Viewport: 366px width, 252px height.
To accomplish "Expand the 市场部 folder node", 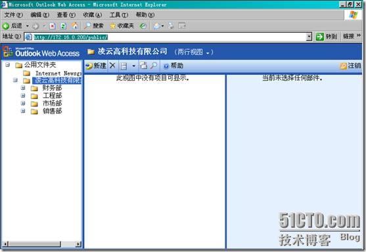I will [x=23, y=103].
